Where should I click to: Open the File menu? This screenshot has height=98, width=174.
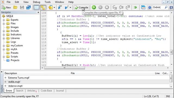pos(8,2)
